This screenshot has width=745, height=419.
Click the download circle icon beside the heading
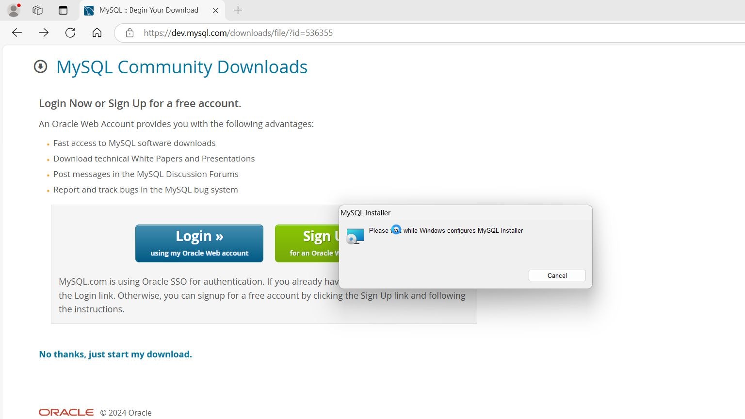click(40, 66)
